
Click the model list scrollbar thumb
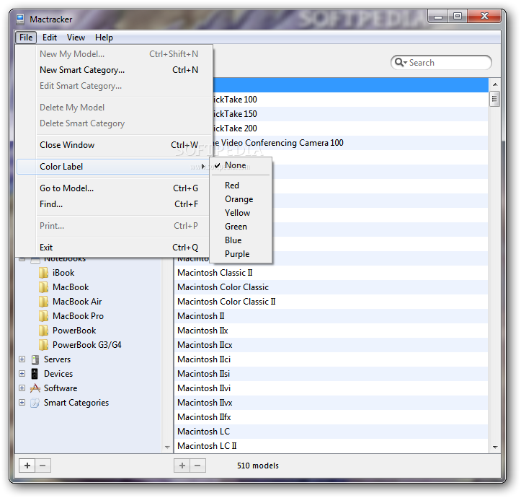(495, 99)
